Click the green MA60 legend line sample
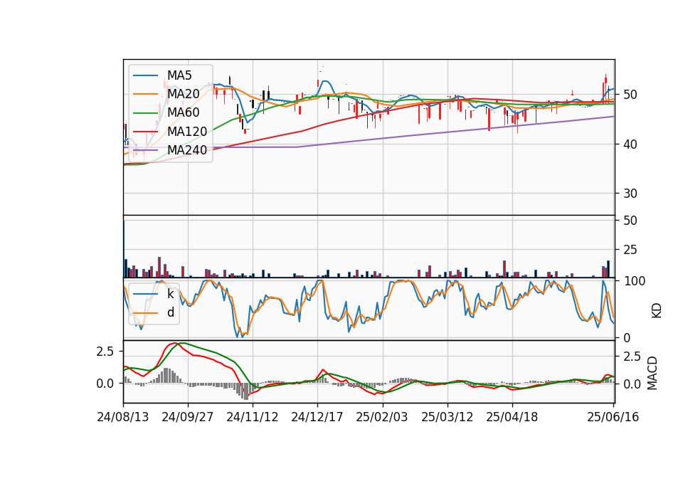Screen dimensions: 683x491 [145, 113]
